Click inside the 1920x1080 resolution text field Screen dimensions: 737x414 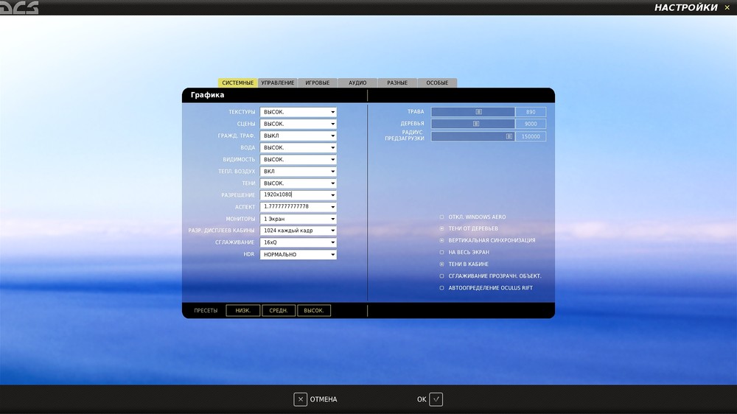[x=295, y=195]
